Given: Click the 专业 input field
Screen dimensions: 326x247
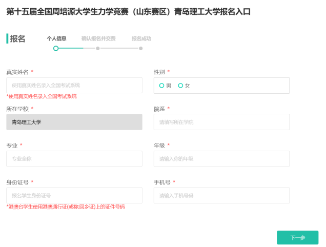Looking at the screenshot, I should (x=74, y=159).
